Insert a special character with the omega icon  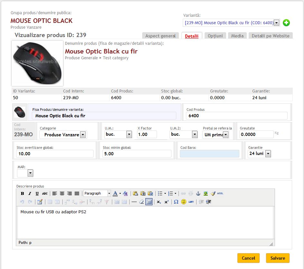point(176,202)
